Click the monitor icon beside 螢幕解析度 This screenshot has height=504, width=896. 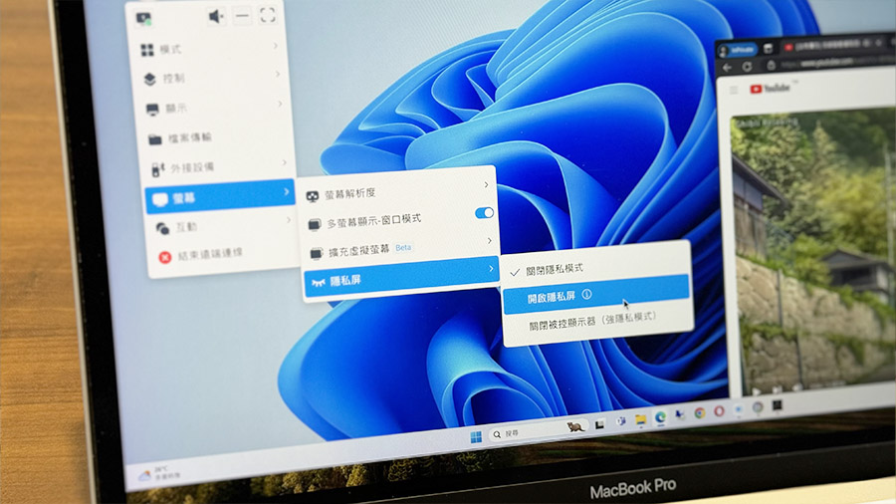pos(312,196)
